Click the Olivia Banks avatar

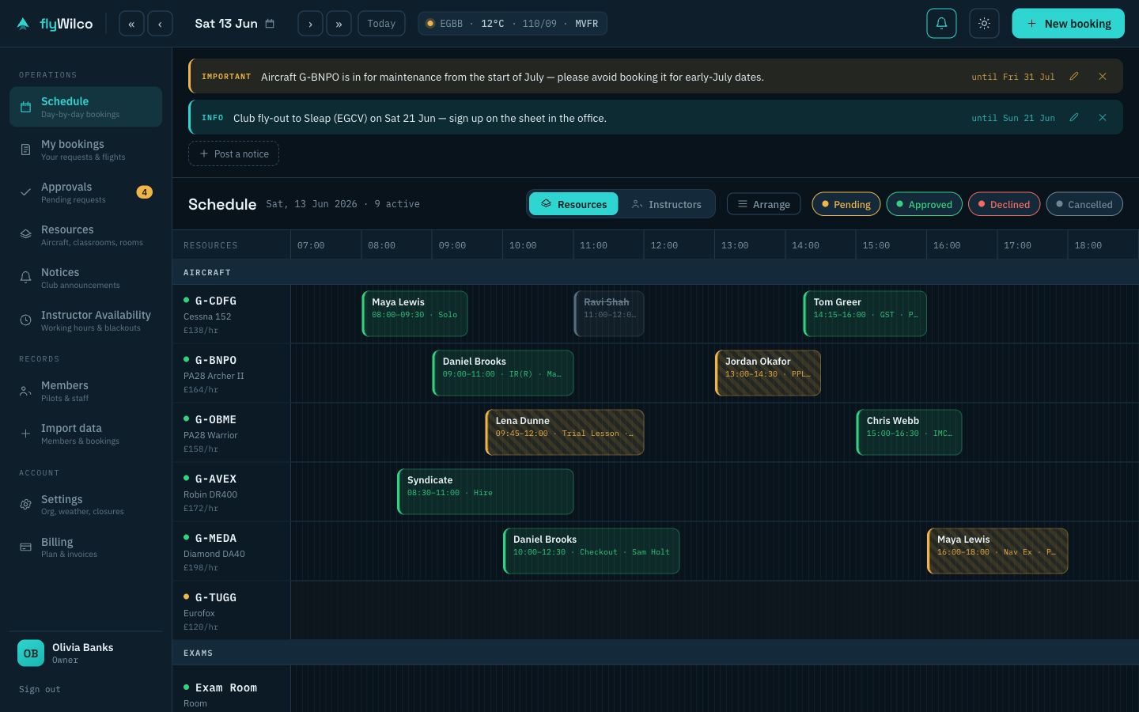31,653
